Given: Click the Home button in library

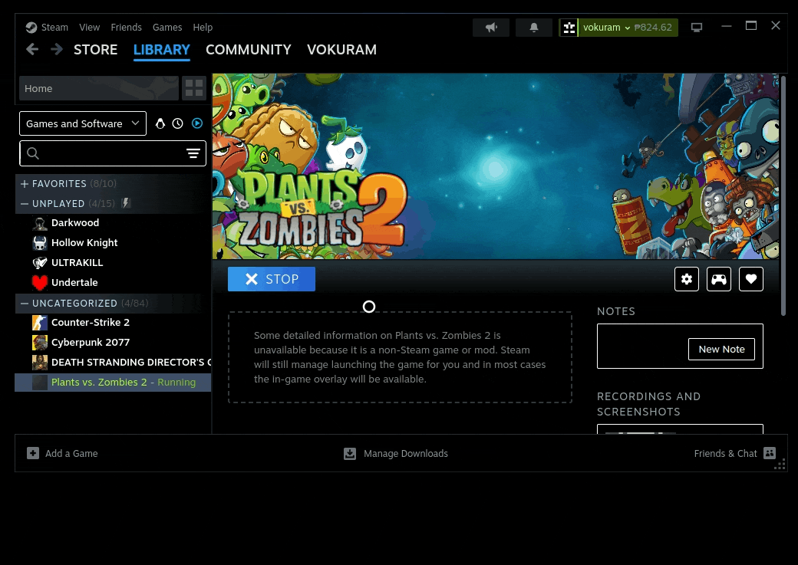Looking at the screenshot, I should click(x=99, y=88).
